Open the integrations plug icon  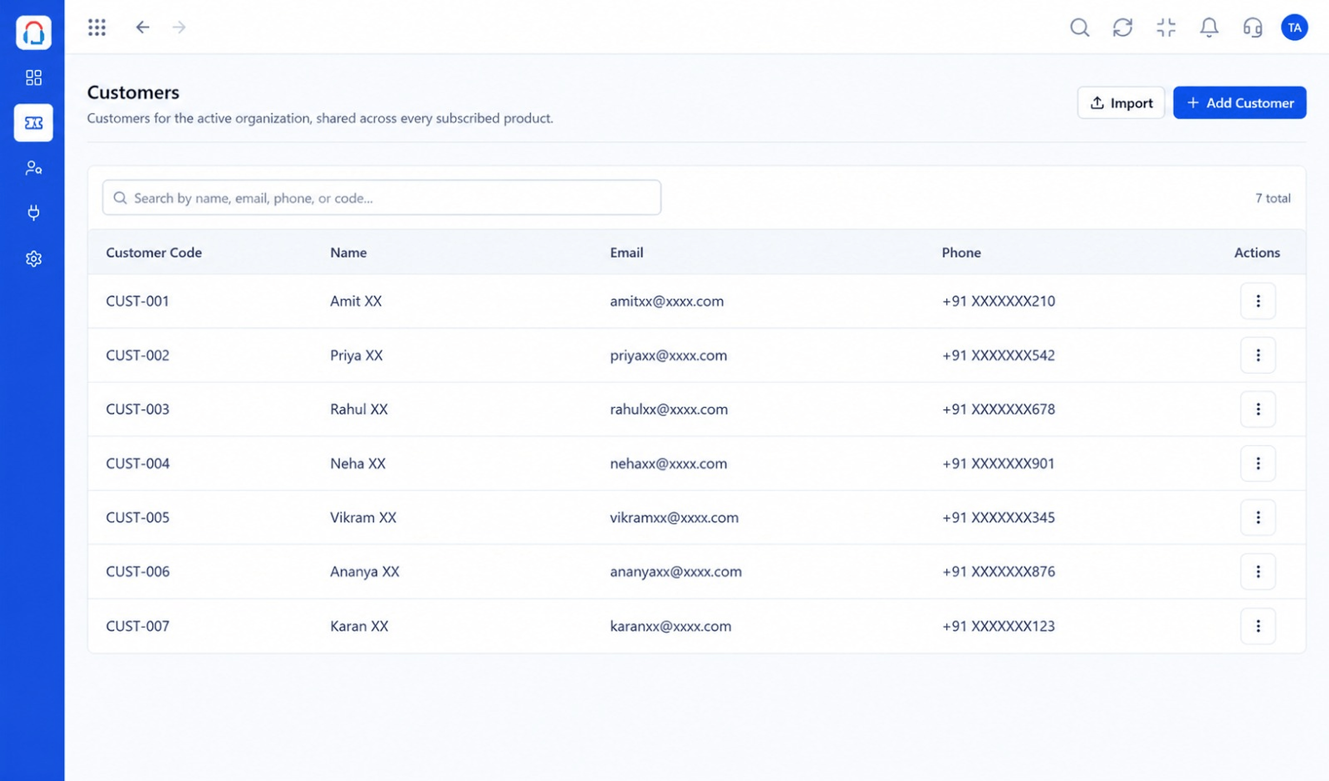pos(33,212)
